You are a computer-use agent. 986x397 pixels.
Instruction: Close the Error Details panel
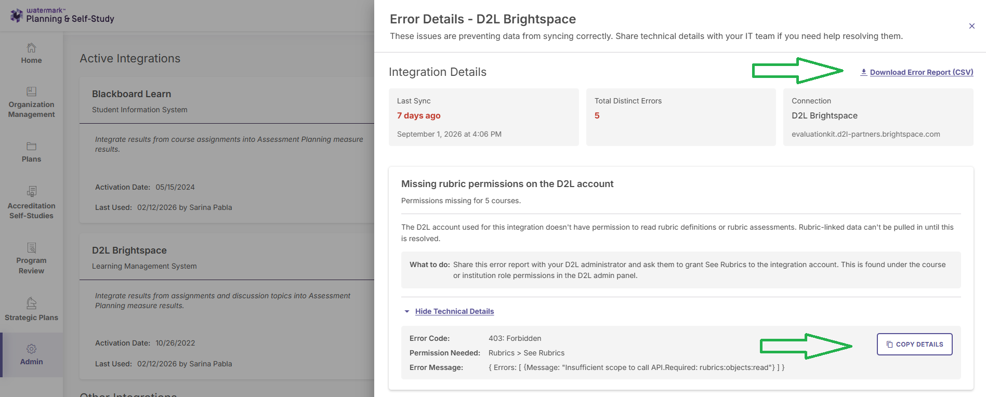971,26
